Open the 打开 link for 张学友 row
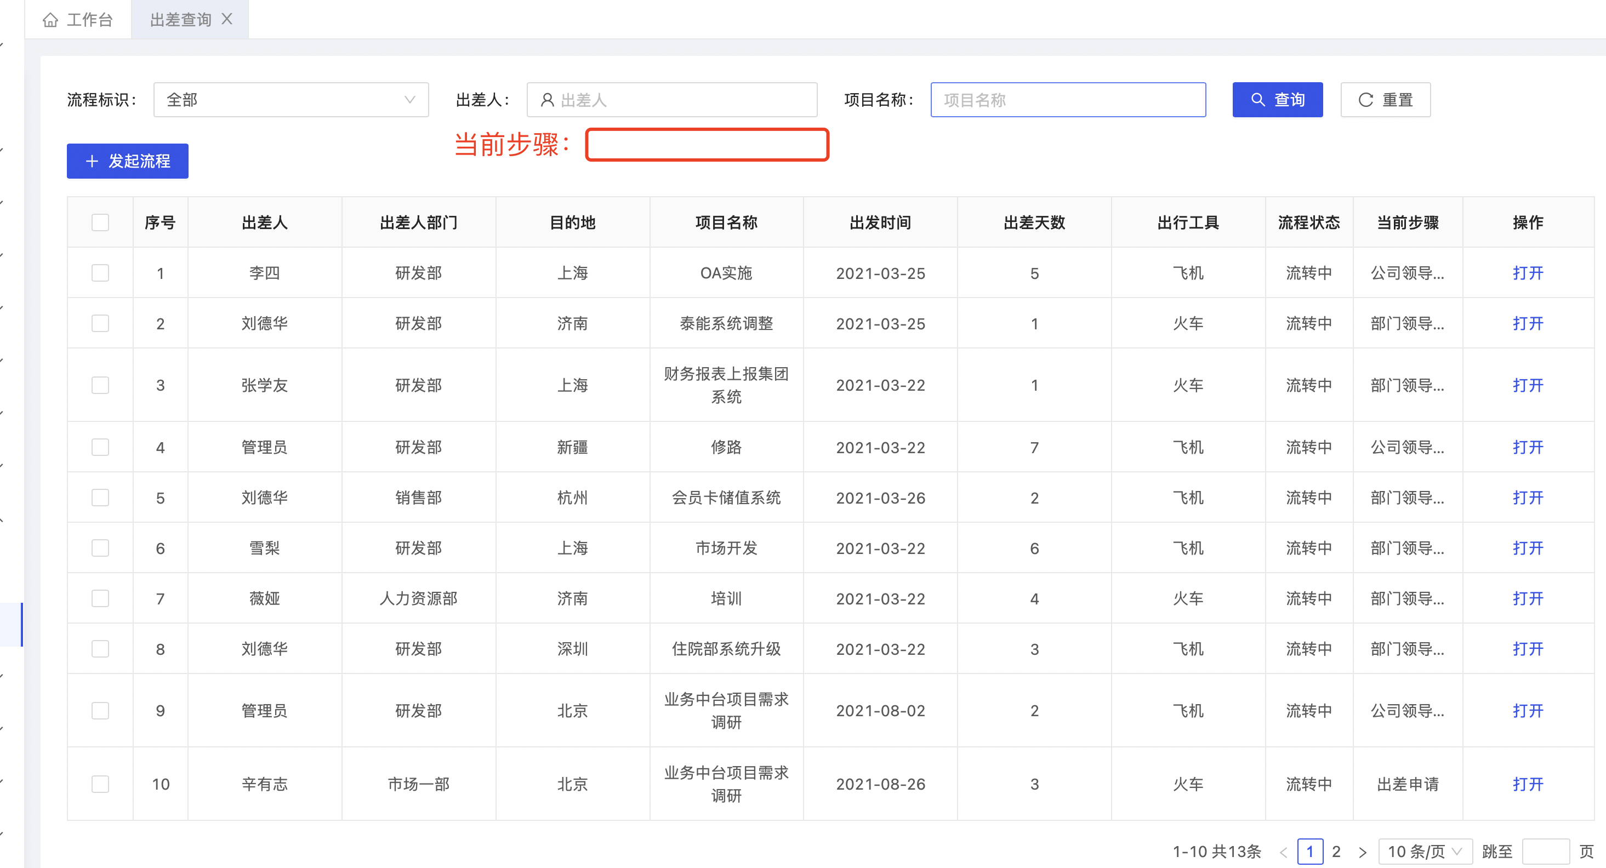 [x=1528, y=385]
